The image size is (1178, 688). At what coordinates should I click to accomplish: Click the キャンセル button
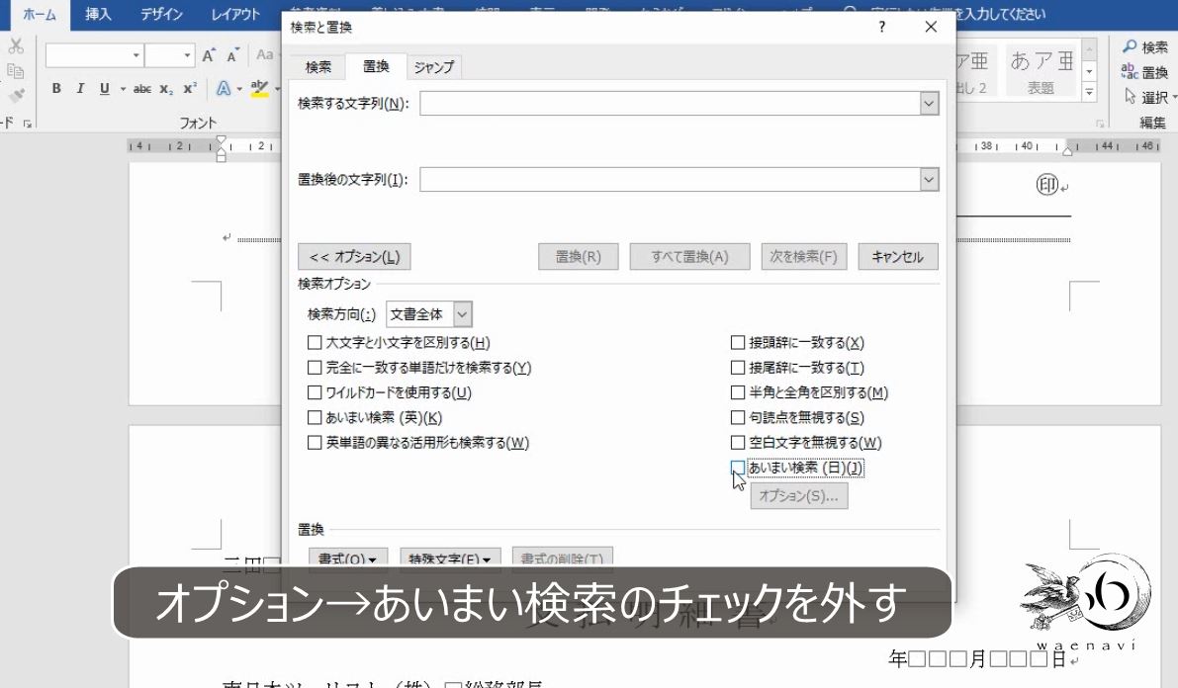click(897, 255)
